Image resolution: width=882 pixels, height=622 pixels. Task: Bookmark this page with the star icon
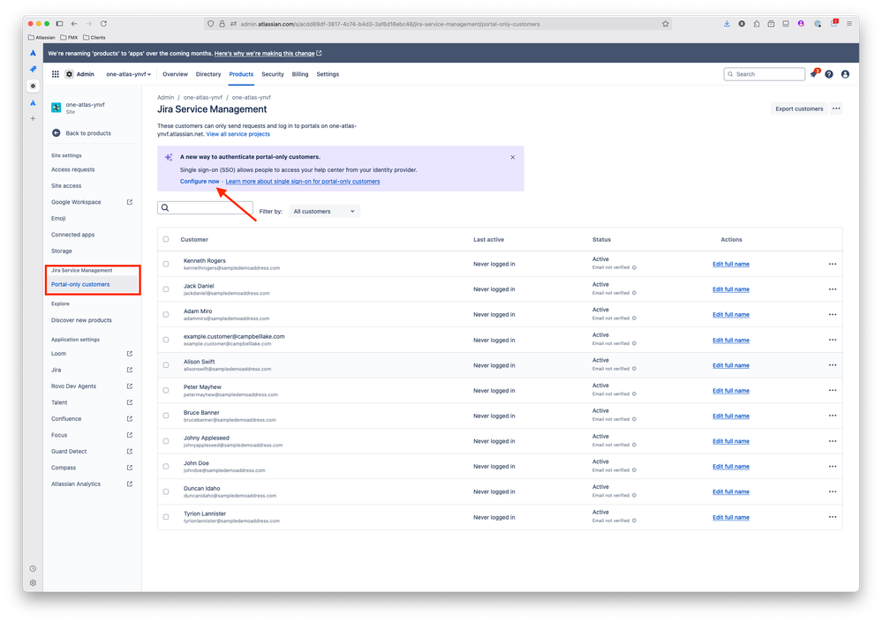(x=666, y=24)
